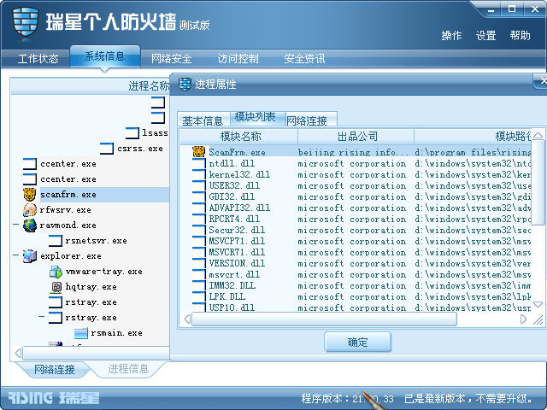Switch to the 访问控制 tab
This screenshot has height=410, width=547.
click(238, 59)
